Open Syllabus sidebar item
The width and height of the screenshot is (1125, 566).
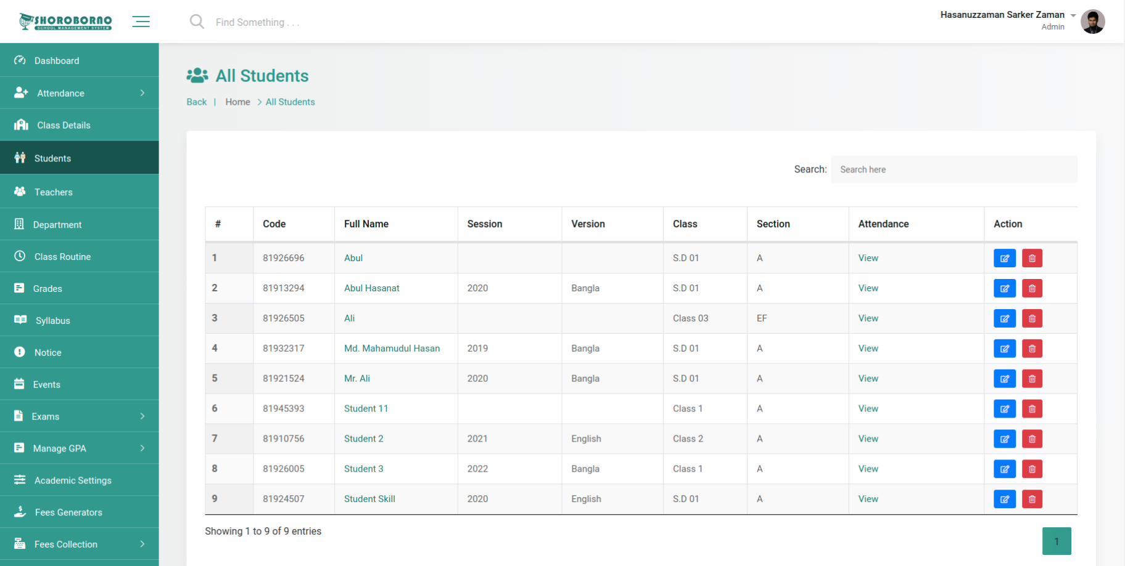tap(79, 321)
